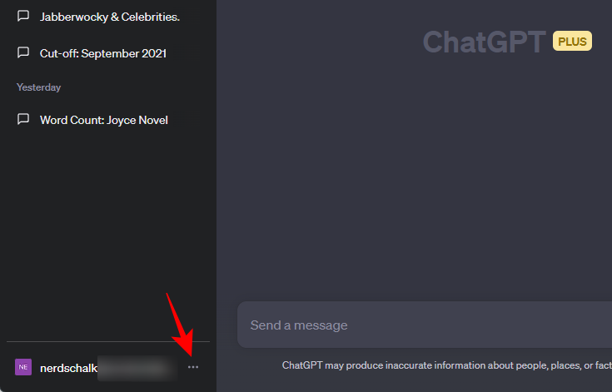Image resolution: width=612 pixels, height=392 pixels.
Task: Click the ChatGPT heading text
Action: tap(484, 42)
